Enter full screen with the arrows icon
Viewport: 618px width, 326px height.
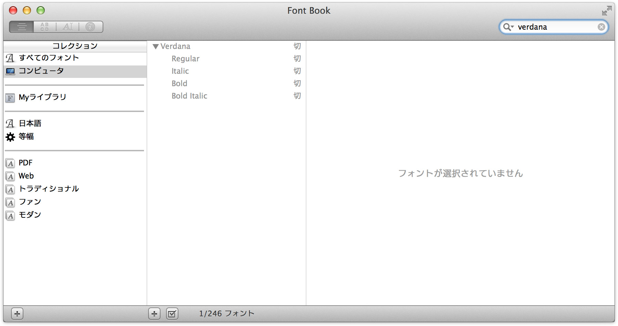[x=607, y=11]
